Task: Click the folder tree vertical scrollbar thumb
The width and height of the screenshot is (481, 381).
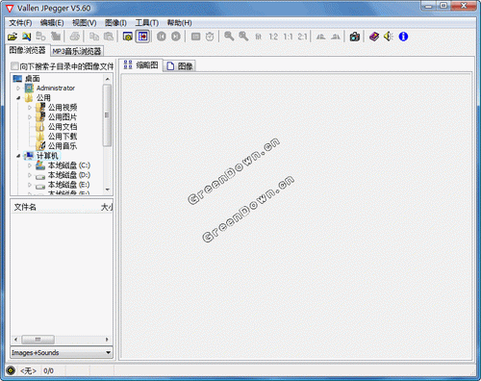Action: pyautogui.click(x=107, y=115)
